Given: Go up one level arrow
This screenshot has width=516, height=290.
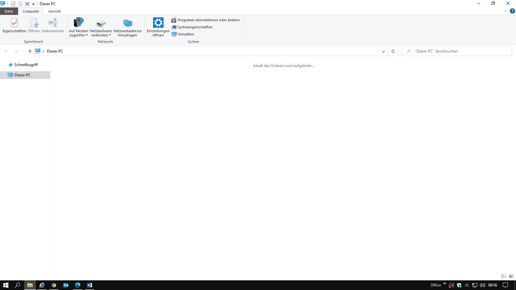Looking at the screenshot, I should (30, 51).
